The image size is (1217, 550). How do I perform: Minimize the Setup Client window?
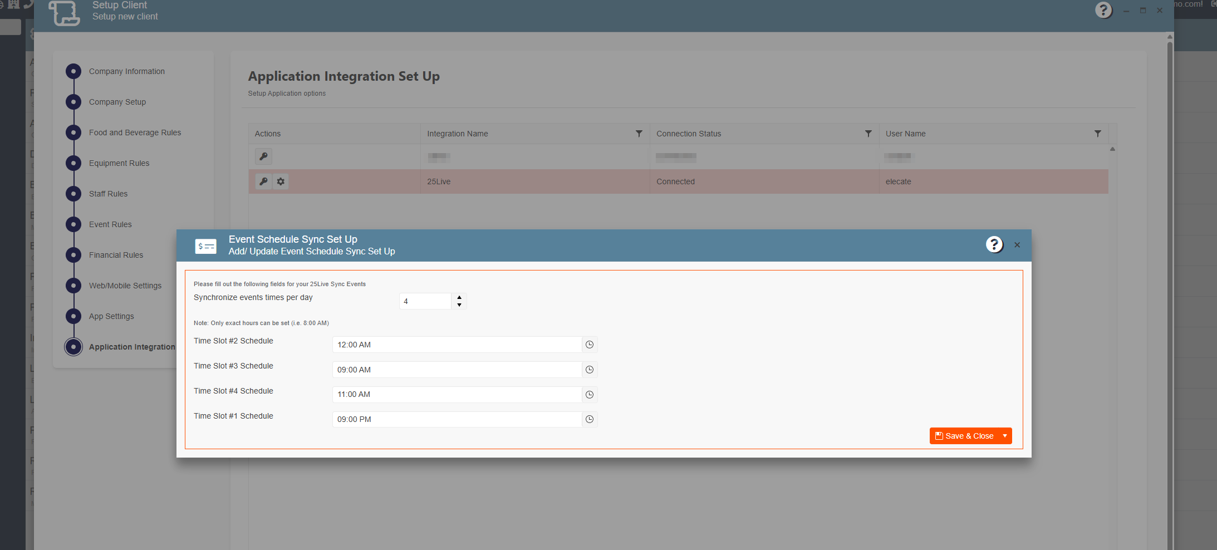point(1126,11)
